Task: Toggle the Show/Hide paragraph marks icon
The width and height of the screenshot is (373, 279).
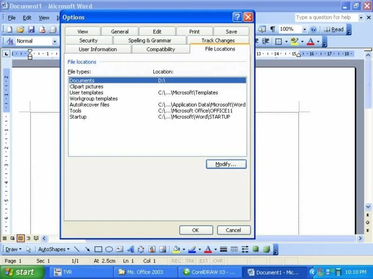Action: tap(273, 29)
